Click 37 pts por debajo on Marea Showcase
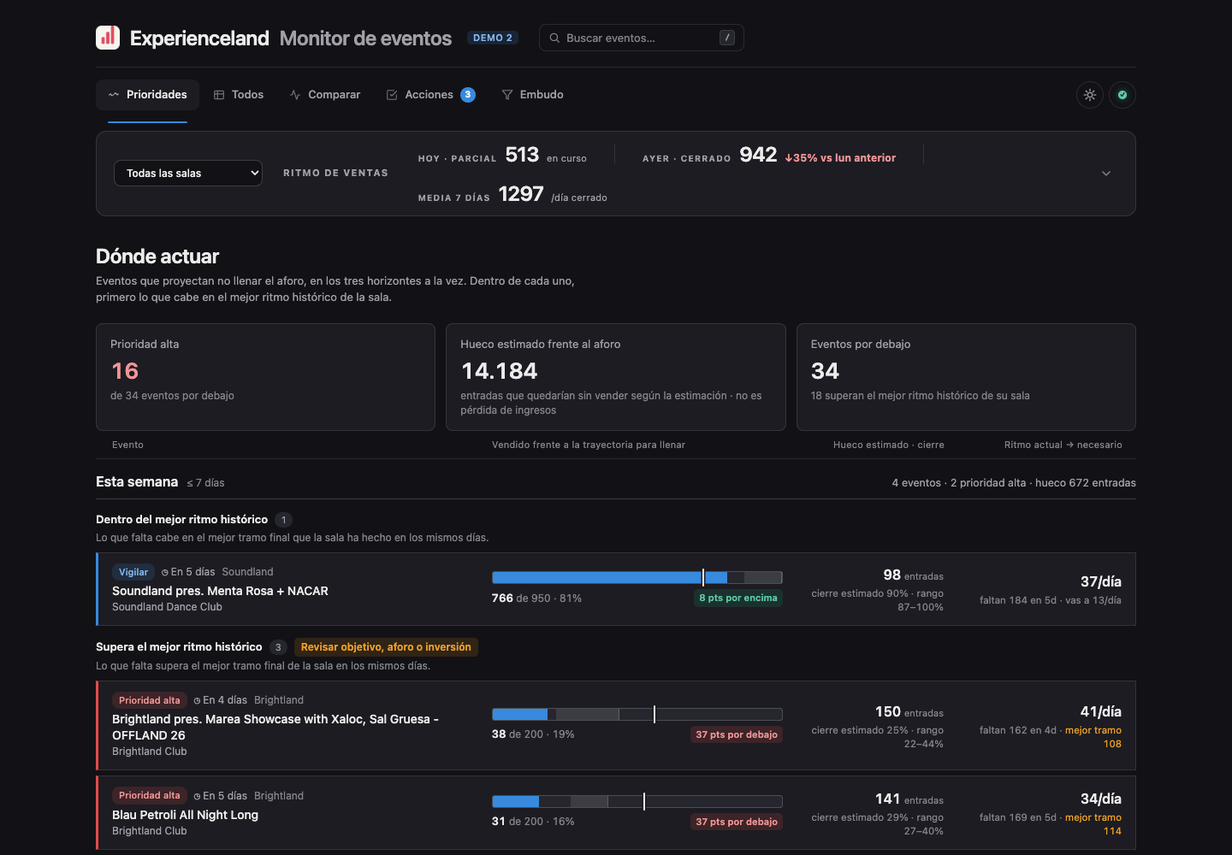Image resolution: width=1232 pixels, height=855 pixels. (x=737, y=734)
